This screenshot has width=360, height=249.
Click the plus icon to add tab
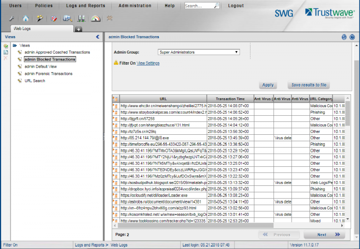click(x=78, y=29)
